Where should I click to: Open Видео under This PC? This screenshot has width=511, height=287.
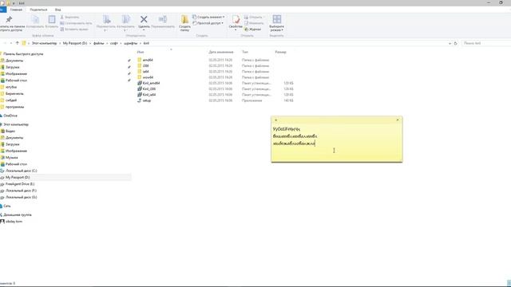point(10,131)
